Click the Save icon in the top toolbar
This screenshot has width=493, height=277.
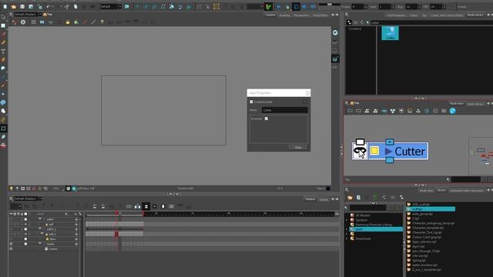click(22, 6)
